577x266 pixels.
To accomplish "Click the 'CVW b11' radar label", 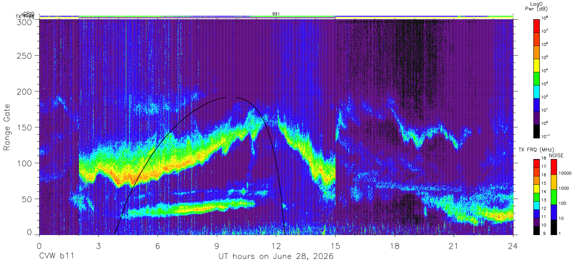I will pos(56,256).
